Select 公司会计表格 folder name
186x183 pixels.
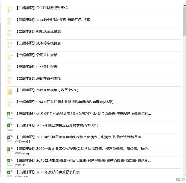36,55
